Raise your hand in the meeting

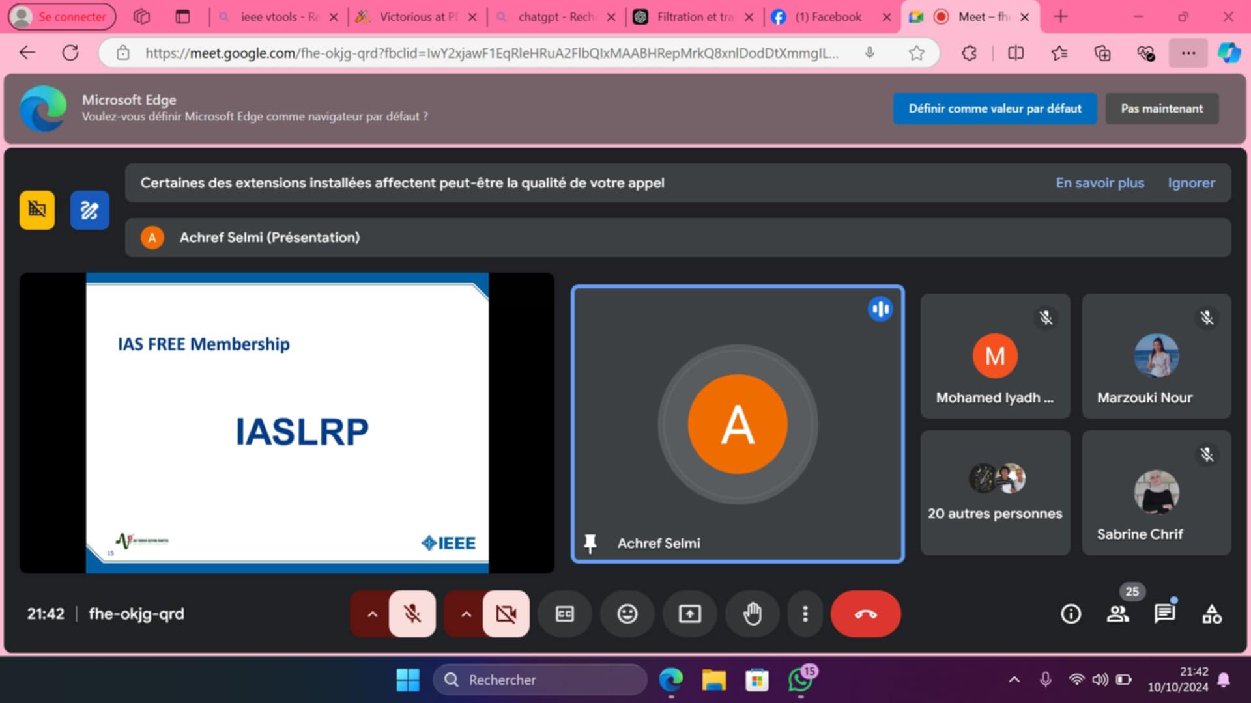pos(752,614)
